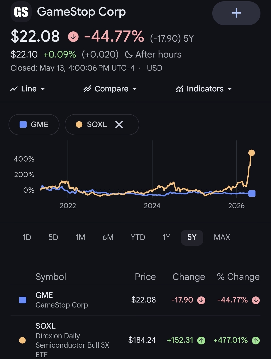Image resolution: width=271 pixels, height=359 pixels.
Task: Tap the plus button to follow GameStop
Action: point(236,13)
